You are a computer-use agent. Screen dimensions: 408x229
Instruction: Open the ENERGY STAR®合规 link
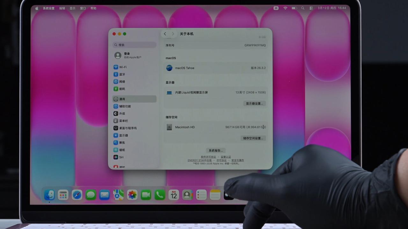pyautogui.click(x=200, y=160)
